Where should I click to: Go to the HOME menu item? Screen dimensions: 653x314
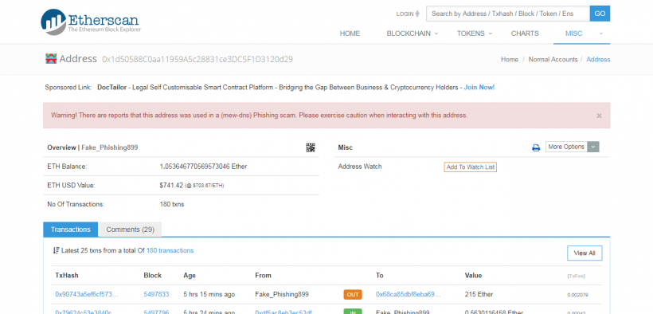350,33
